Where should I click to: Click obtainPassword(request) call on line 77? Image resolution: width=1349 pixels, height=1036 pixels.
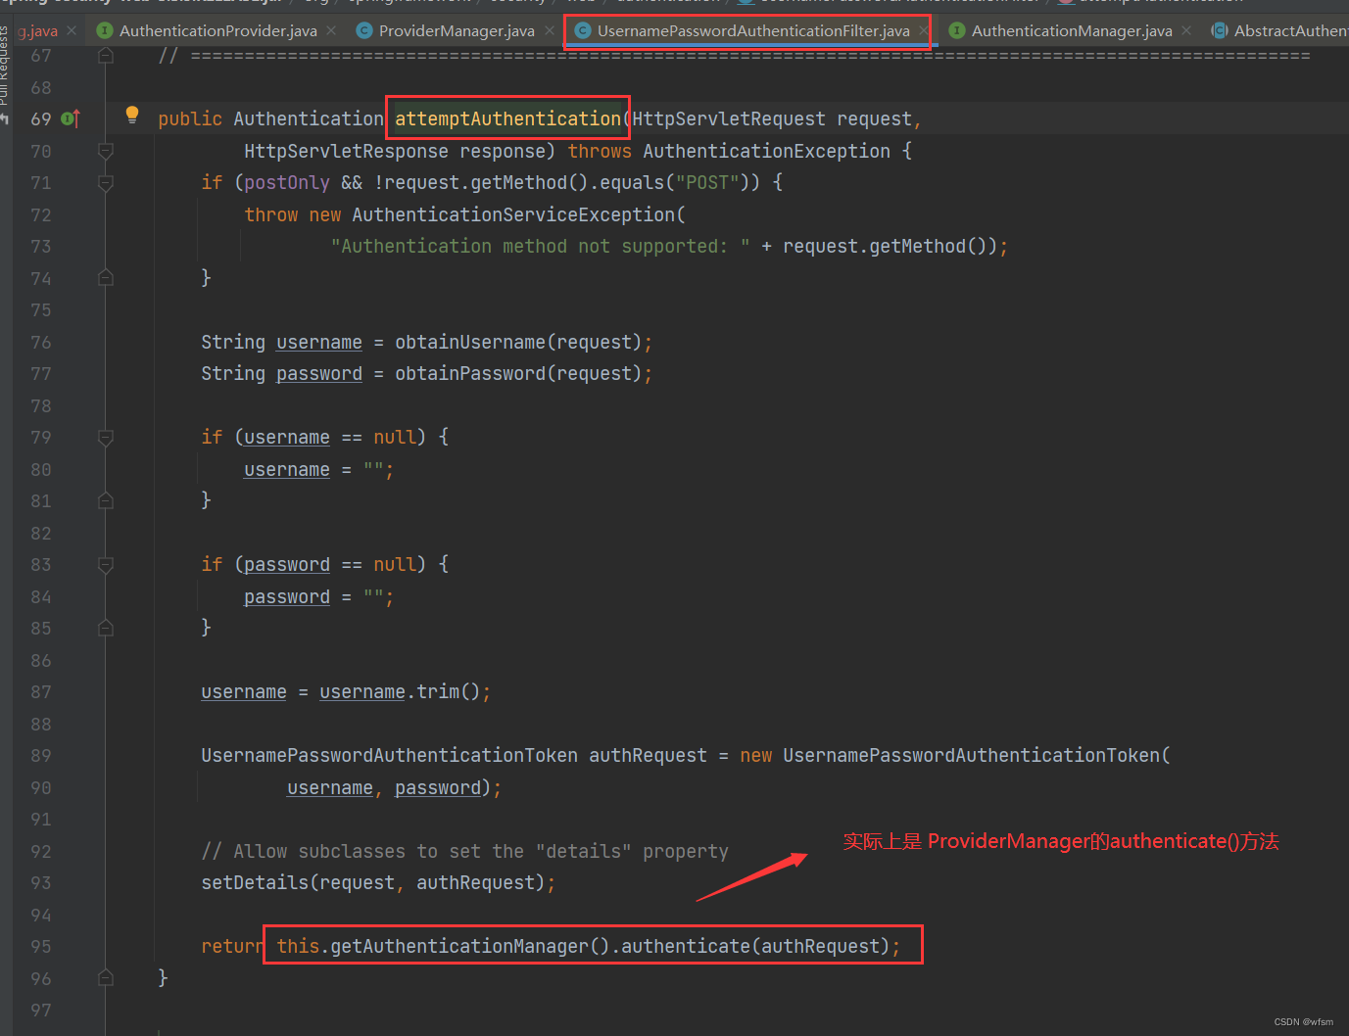[x=518, y=374]
